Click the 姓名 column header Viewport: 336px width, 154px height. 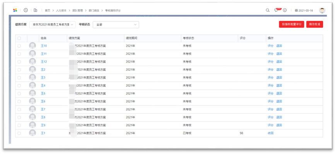point(44,38)
